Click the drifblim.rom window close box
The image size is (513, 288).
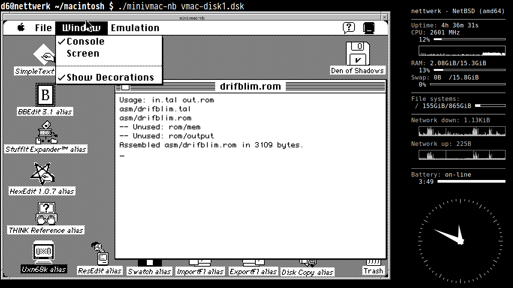125,87
